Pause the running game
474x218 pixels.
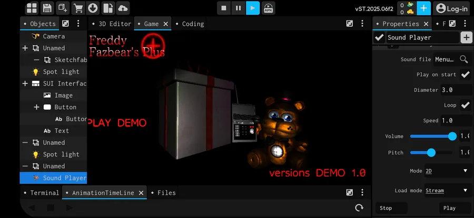239,8
